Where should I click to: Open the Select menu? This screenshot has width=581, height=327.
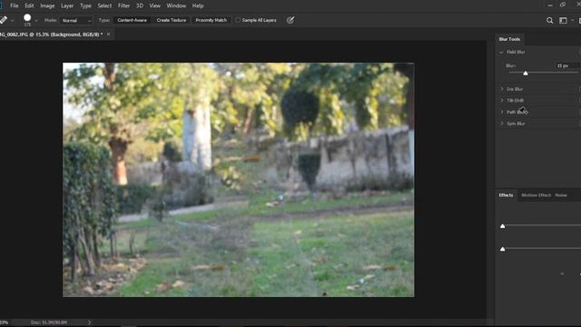tap(104, 6)
